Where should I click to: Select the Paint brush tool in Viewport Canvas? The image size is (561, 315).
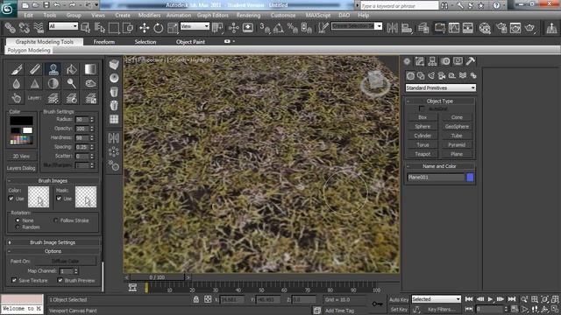click(16, 69)
